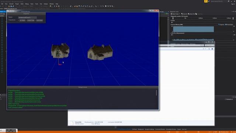Click the left house model in viewport
Viewport: 236px width, 133px height.
tap(60, 51)
